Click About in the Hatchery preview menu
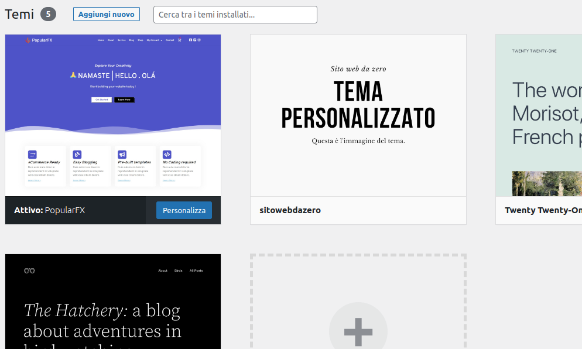 [x=163, y=271]
